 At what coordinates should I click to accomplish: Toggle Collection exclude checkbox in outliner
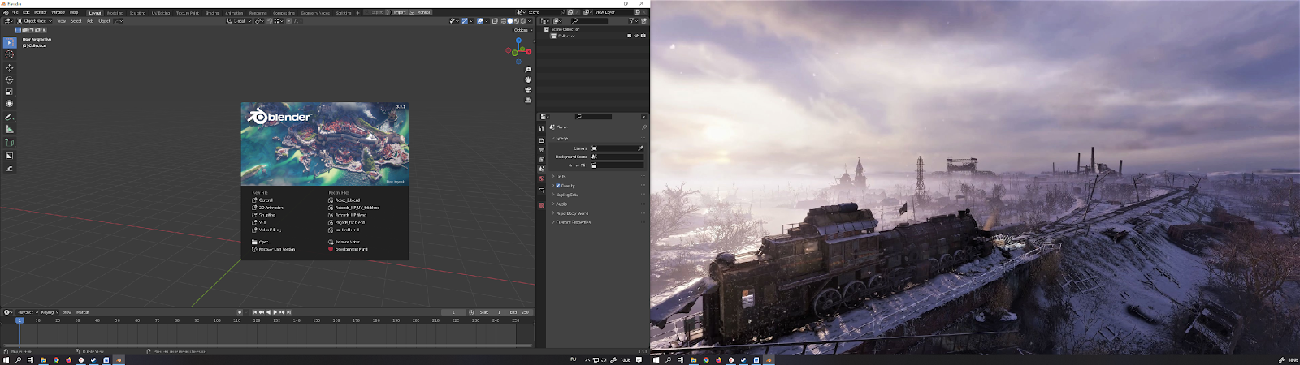pyautogui.click(x=629, y=36)
